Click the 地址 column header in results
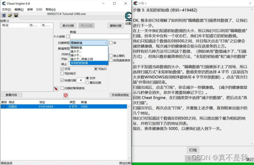The height and width of the screenshot is (165, 254). coord(14,25)
